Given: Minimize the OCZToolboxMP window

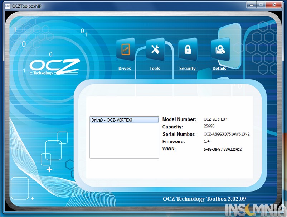Looking at the screenshot, I should pyautogui.click(x=252, y=5).
